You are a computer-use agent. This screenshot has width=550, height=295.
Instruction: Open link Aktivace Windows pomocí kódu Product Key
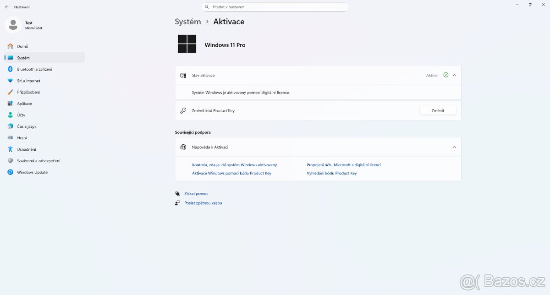tap(231, 173)
